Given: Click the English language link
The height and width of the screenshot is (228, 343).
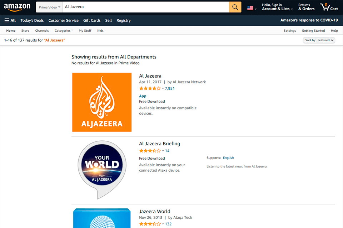Looking at the screenshot, I should click(x=228, y=158).
